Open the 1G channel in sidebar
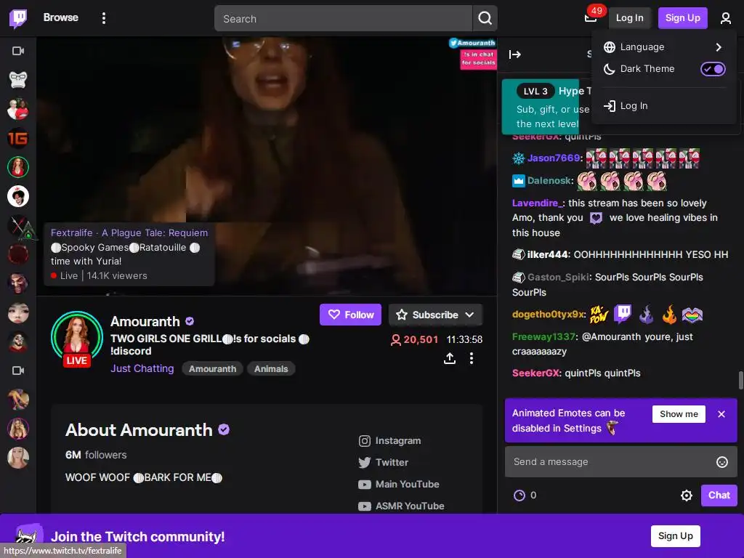This screenshot has height=558, width=744. pos(18,138)
